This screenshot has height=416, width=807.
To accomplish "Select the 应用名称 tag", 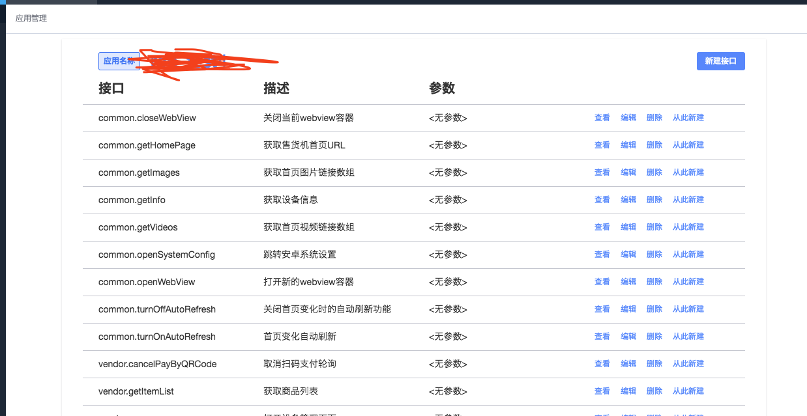I will (x=119, y=61).
